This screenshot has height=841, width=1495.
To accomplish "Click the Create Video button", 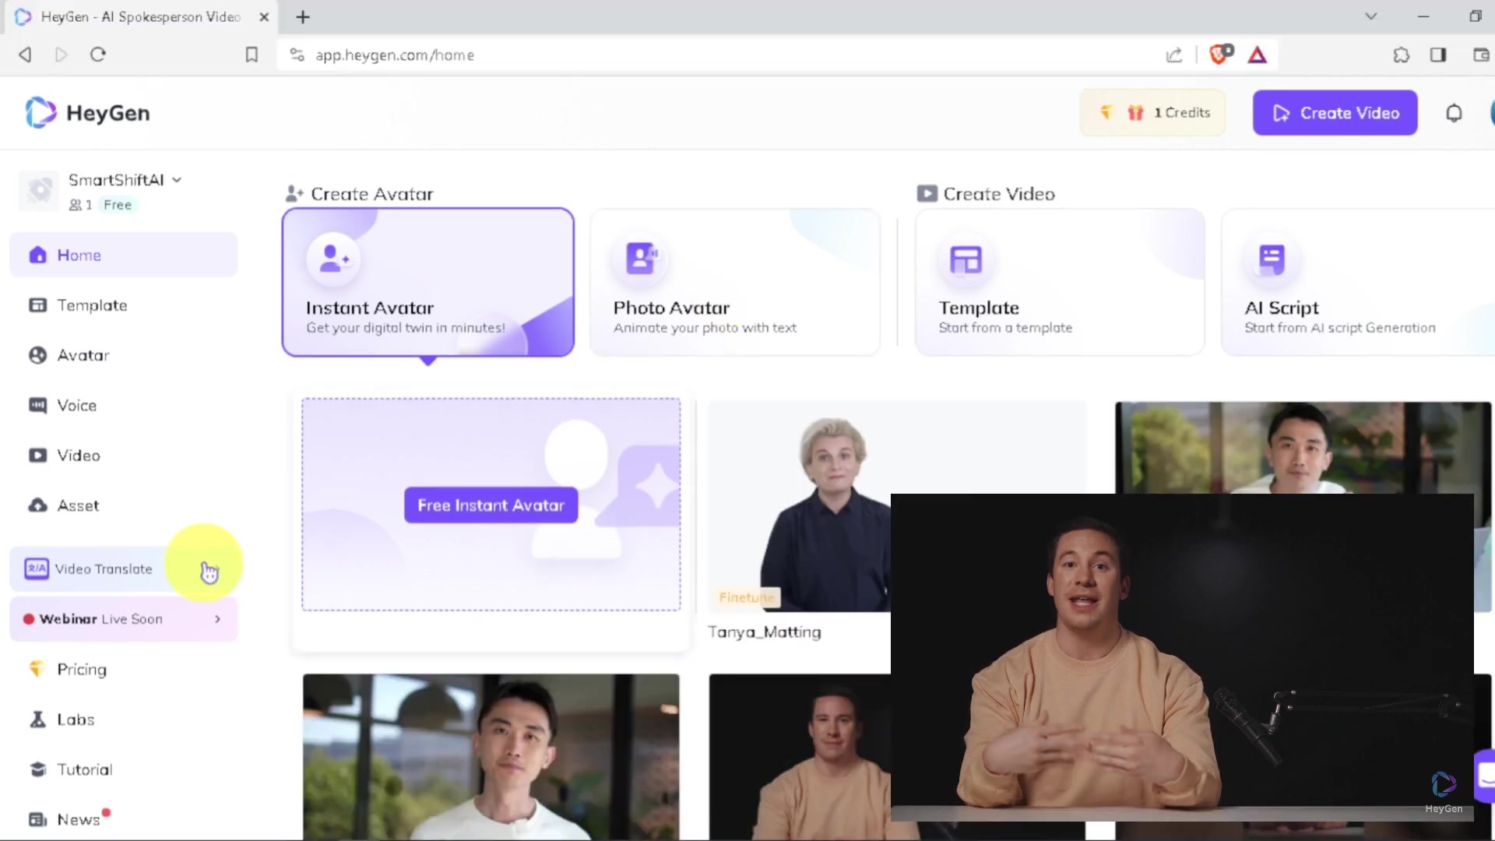I will click(x=1335, y=113).
